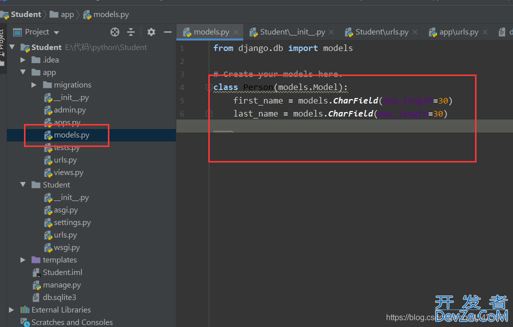Click the .idea folder icon
The height and width of the screenshot is (327, 513).
coord(36,60)
